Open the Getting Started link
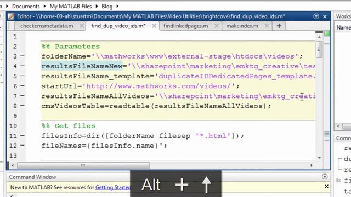The height and width of the screenshot is (197, 351). pos(114,187)
